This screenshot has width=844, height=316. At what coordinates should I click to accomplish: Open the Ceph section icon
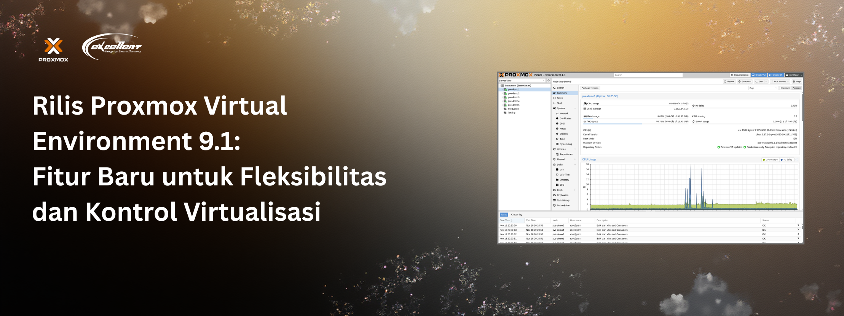(555, 190)
